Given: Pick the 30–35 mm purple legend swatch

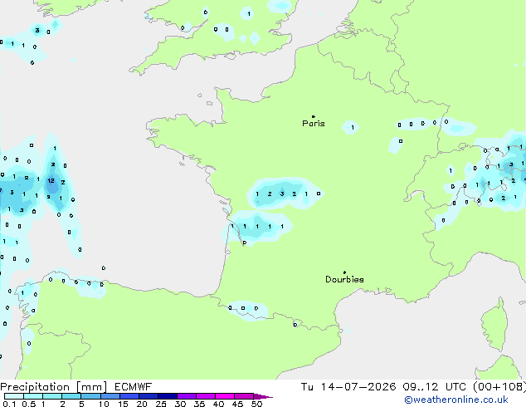Looking at the screenshot, I should (x=186, y=396).
